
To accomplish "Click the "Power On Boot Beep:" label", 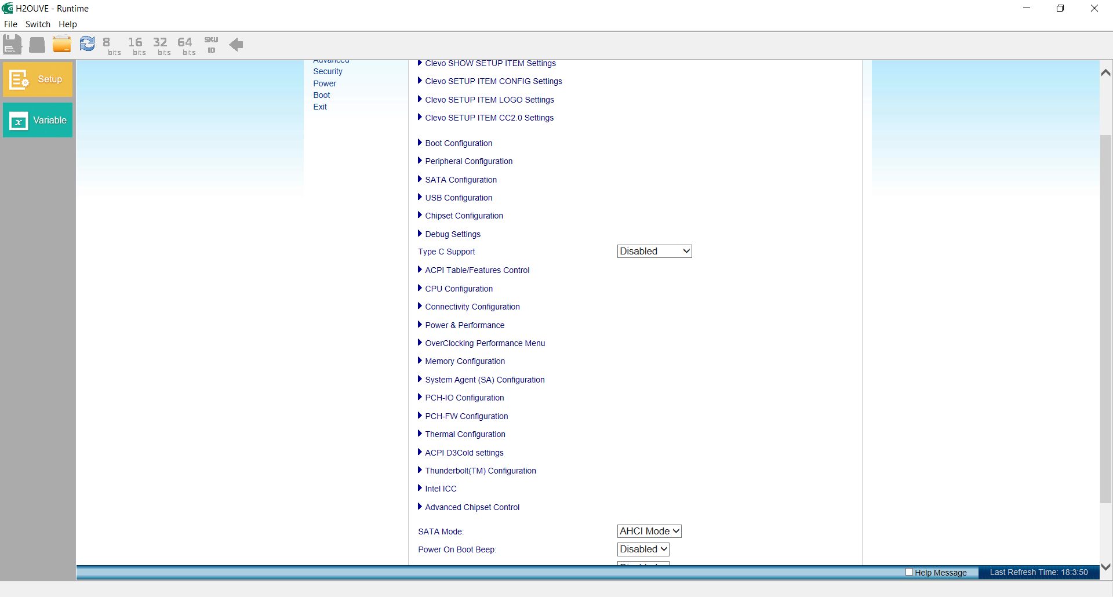I will 457,549.
